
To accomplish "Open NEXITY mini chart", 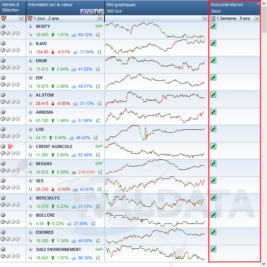I will click(155, 30).
